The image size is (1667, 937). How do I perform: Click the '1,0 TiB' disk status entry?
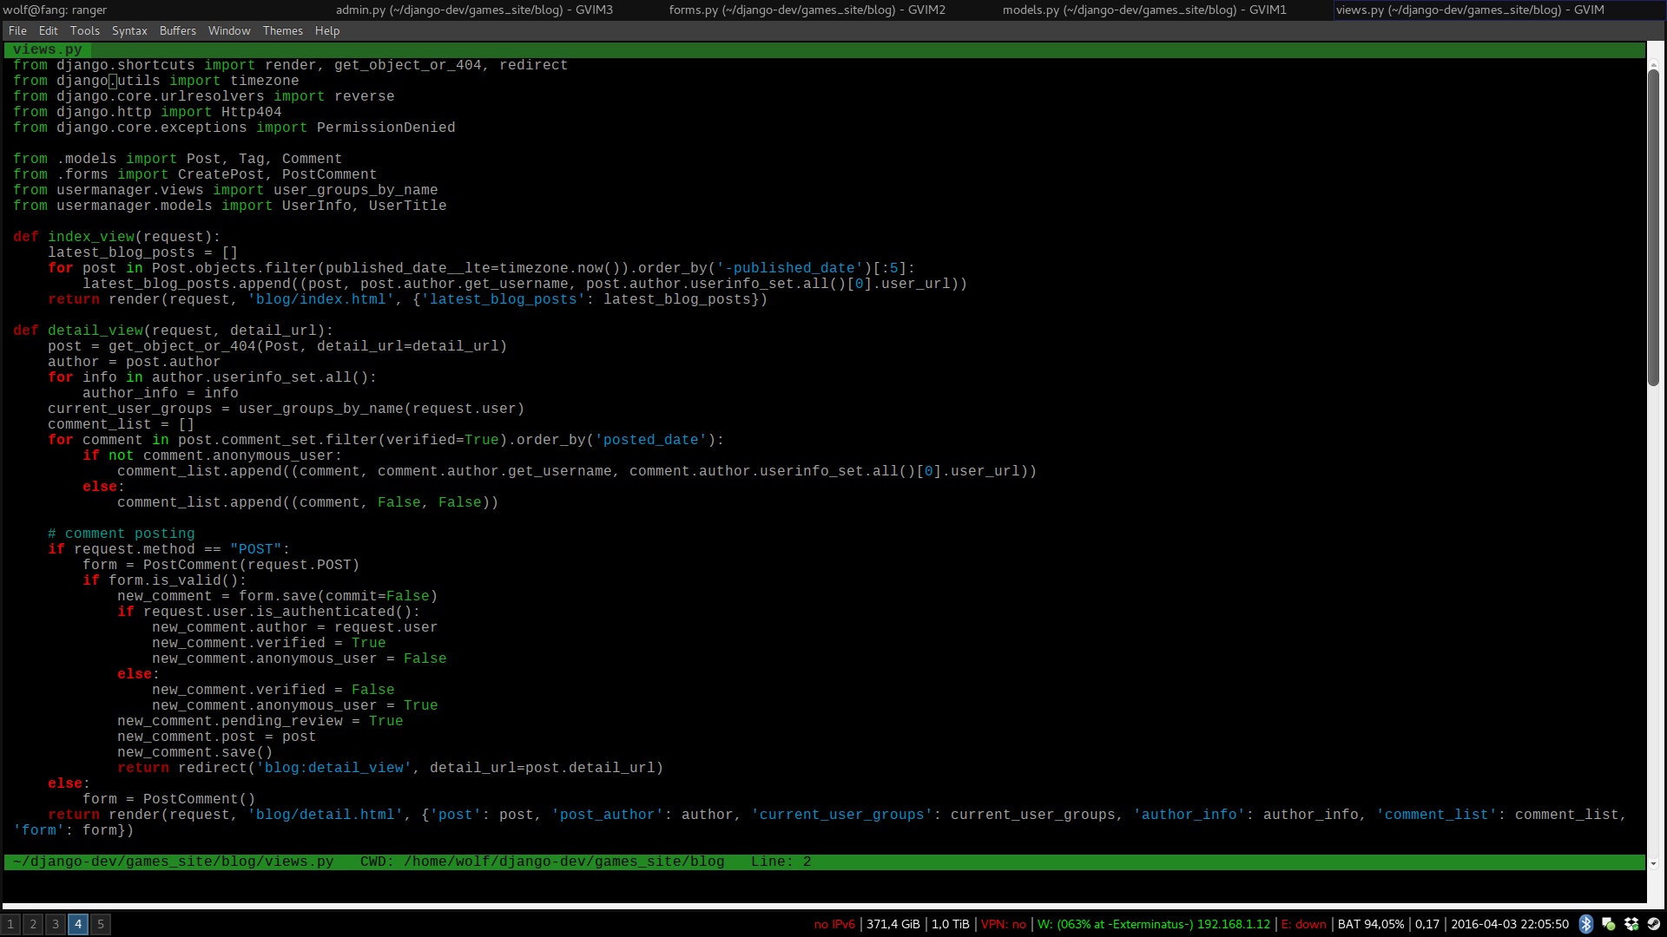point(950,924)
